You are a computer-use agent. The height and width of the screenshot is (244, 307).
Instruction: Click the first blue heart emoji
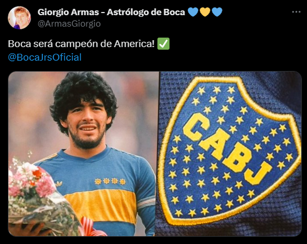193,12
